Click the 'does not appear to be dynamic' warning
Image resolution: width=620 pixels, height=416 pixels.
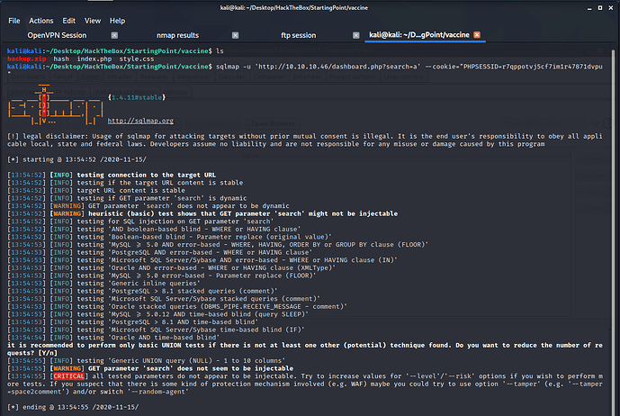tap(148, 206)
